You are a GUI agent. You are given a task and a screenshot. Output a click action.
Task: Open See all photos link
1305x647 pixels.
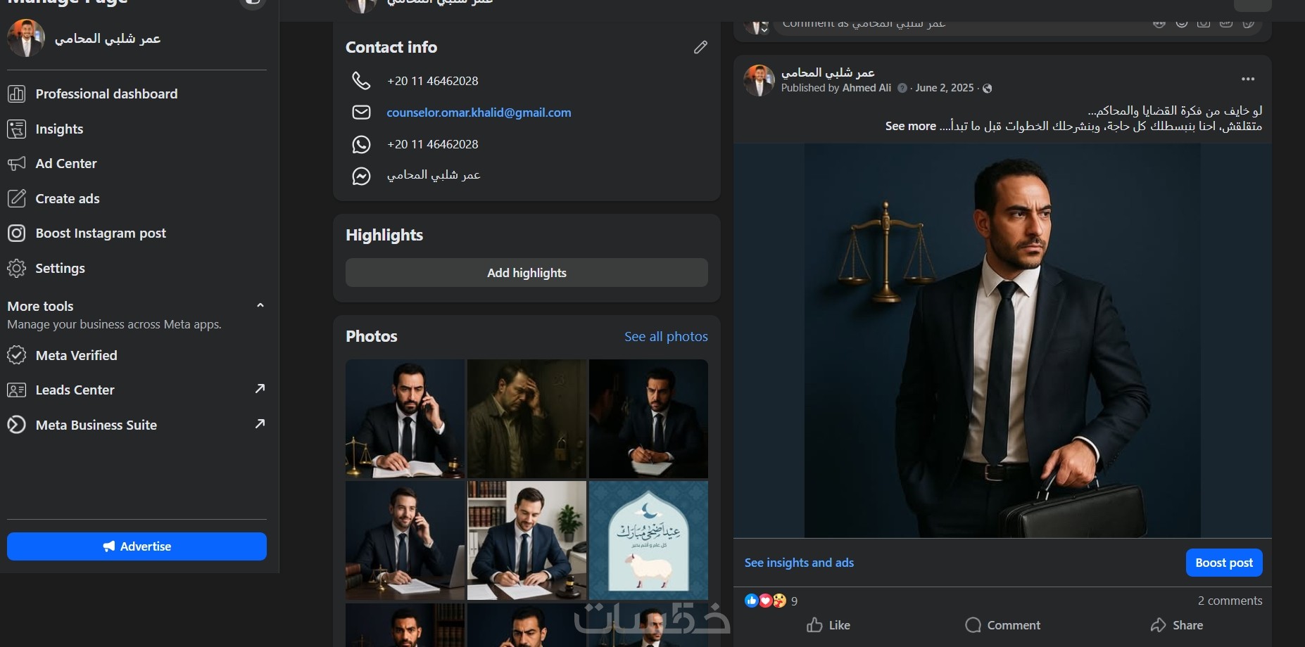tap(666, 337)
